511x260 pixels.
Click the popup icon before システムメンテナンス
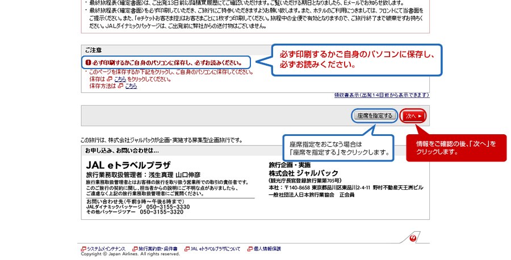click(83, 249)
